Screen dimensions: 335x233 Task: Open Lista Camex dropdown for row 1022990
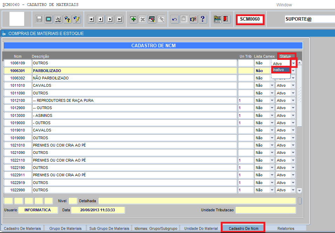click(272, 190)
